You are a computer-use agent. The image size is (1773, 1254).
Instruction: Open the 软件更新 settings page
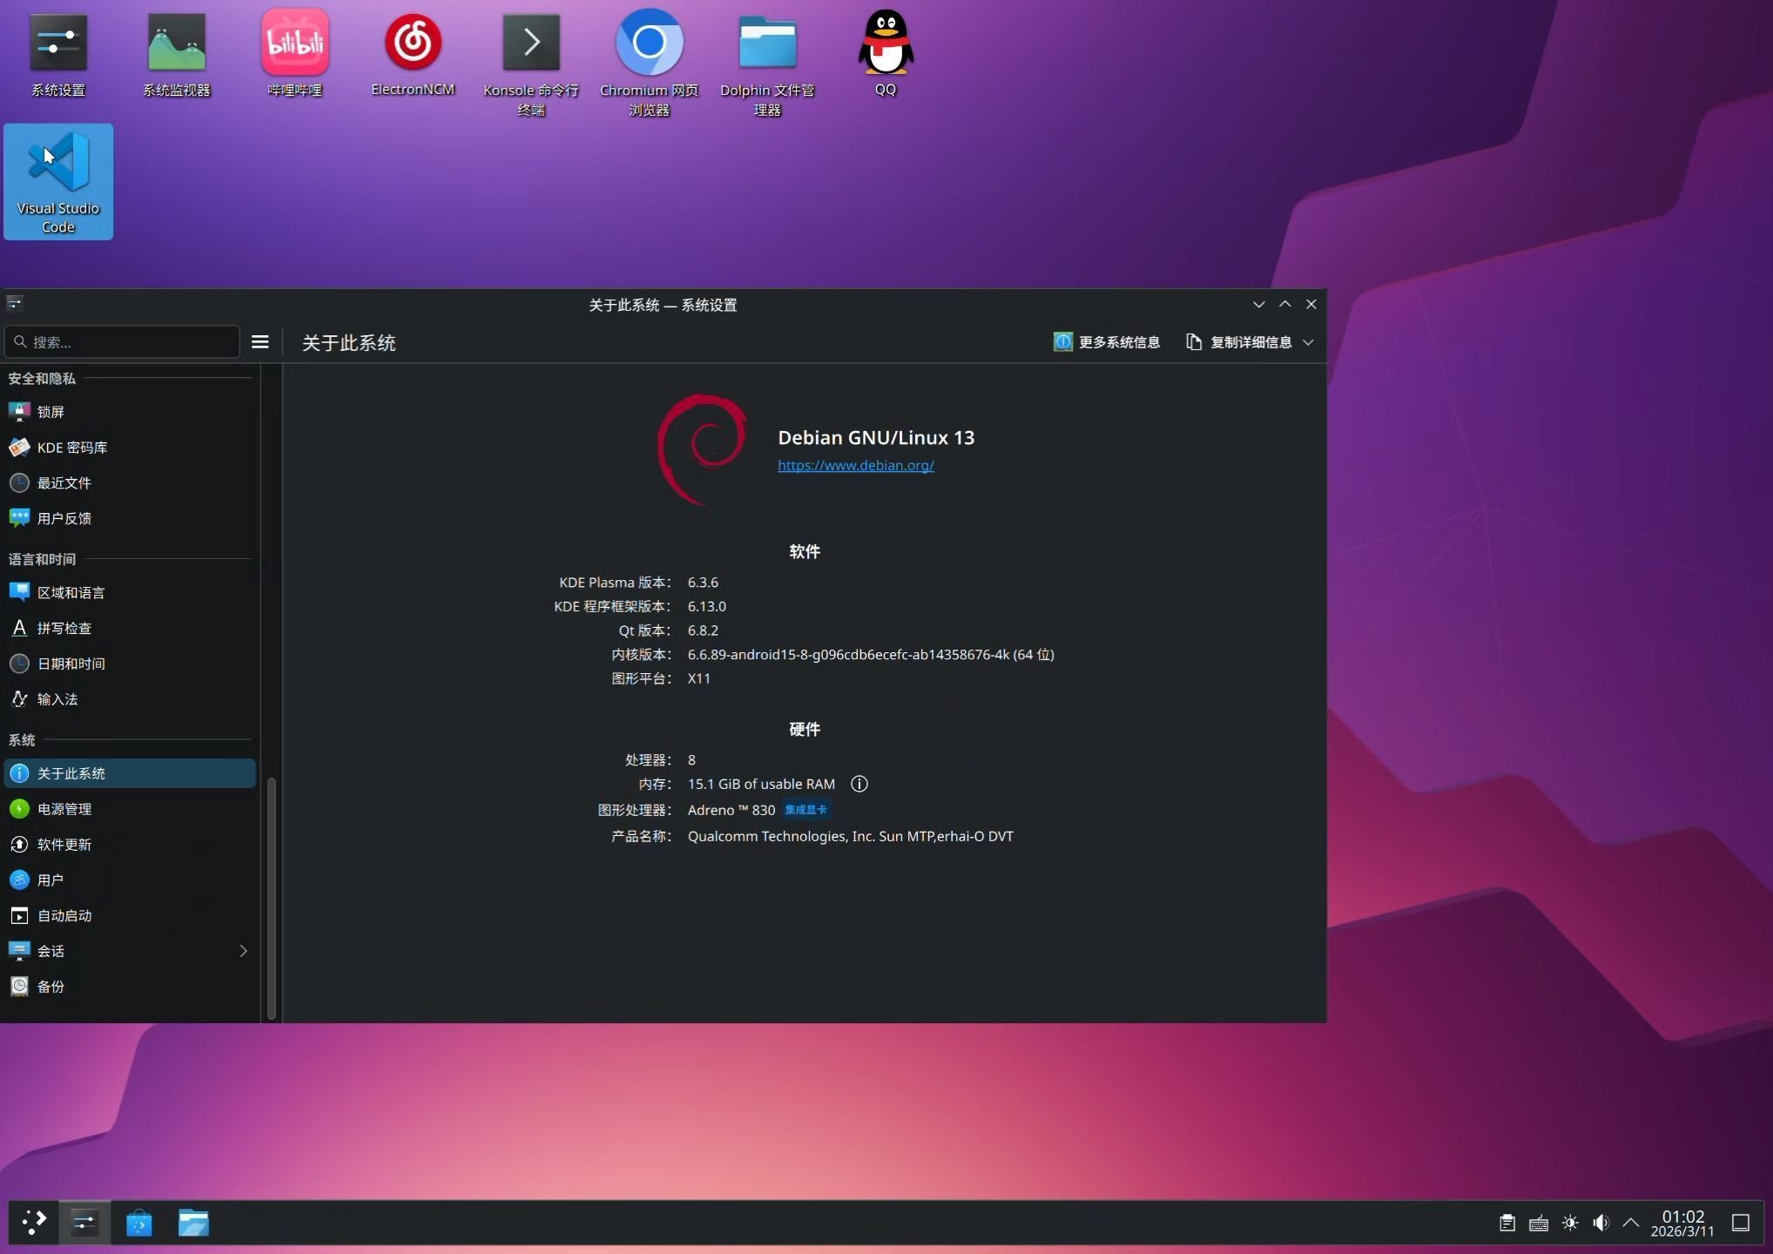coord(130,845)
